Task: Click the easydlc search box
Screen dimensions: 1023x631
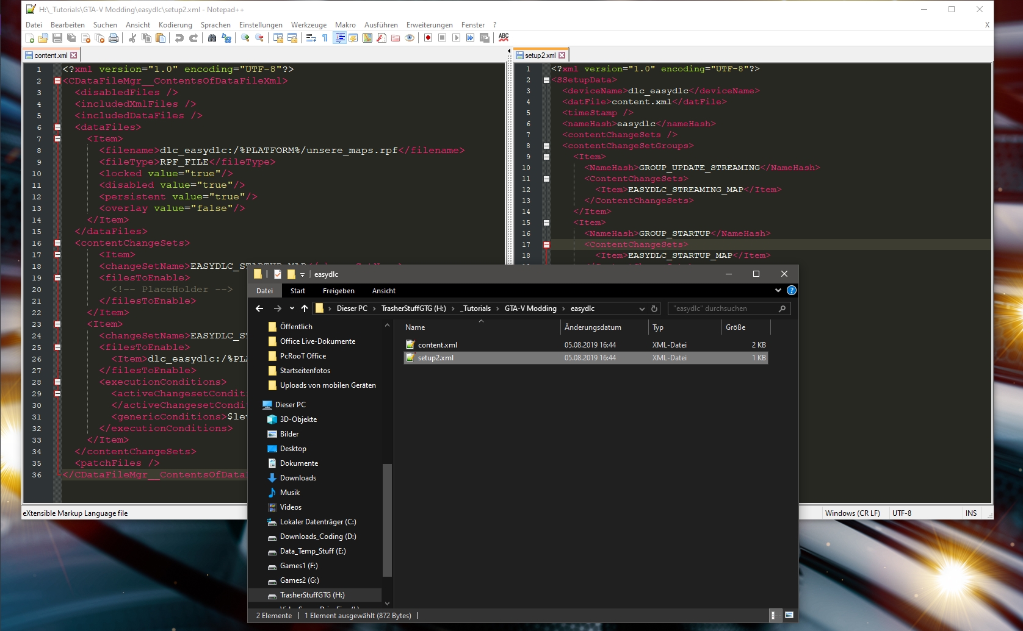Action: [x=723, y=308]
